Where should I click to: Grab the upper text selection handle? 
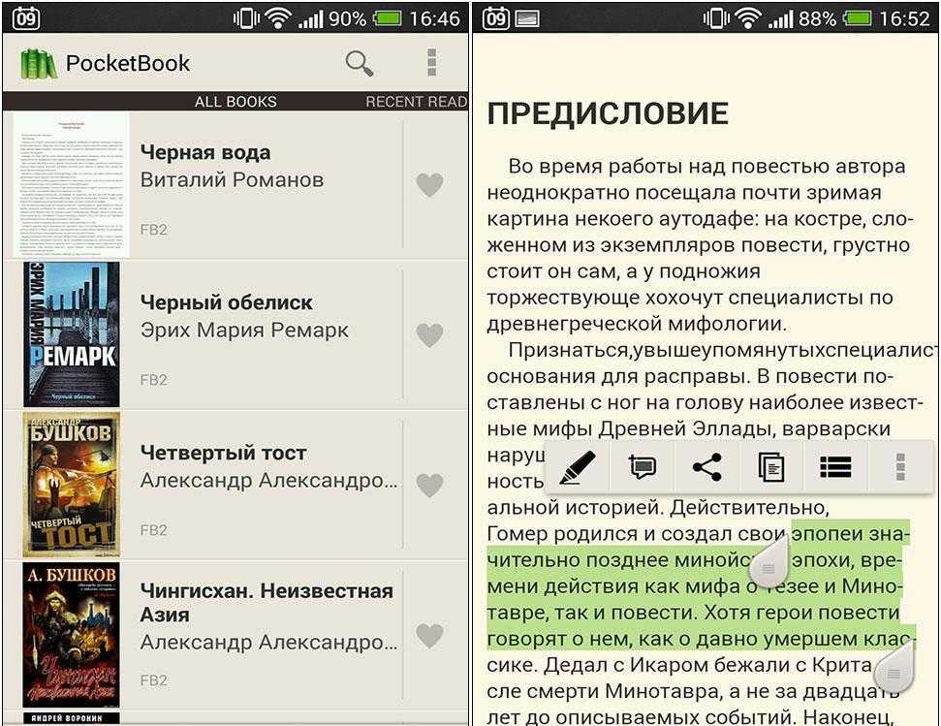(x=770, y=560)
